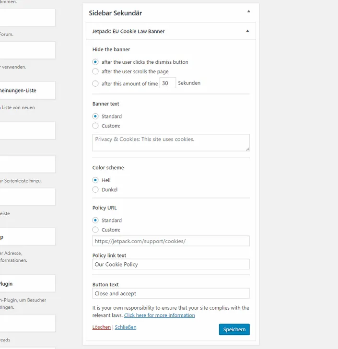Click the custom banner text textarea
The height and width of the screenshot is (349, 338).
(171, 143)
